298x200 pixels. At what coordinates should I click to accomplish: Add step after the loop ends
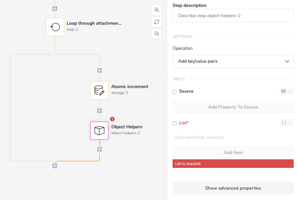(55, 166)
